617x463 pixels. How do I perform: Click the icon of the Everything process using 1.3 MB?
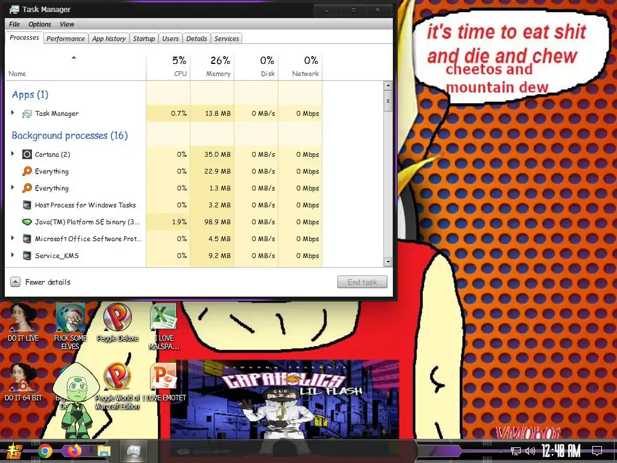tap(27, 188)
